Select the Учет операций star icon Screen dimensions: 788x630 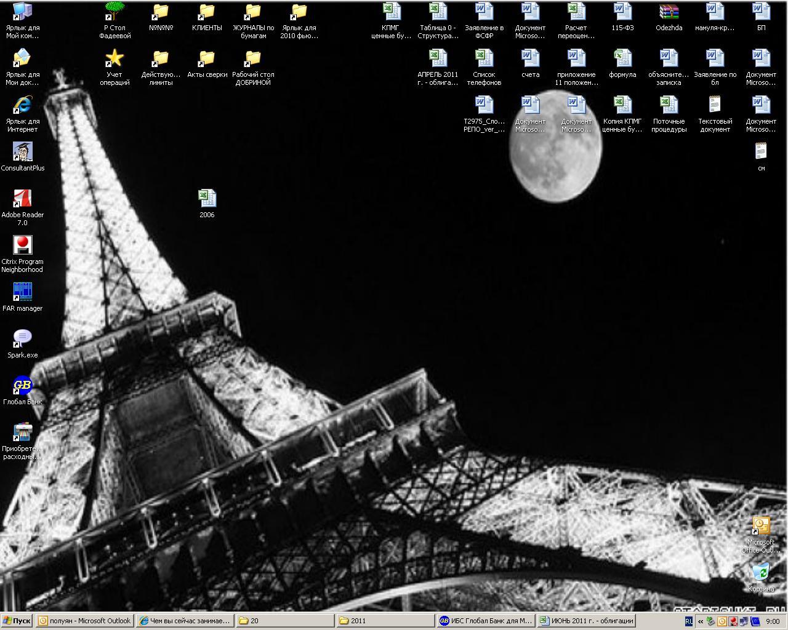[115, 59]
